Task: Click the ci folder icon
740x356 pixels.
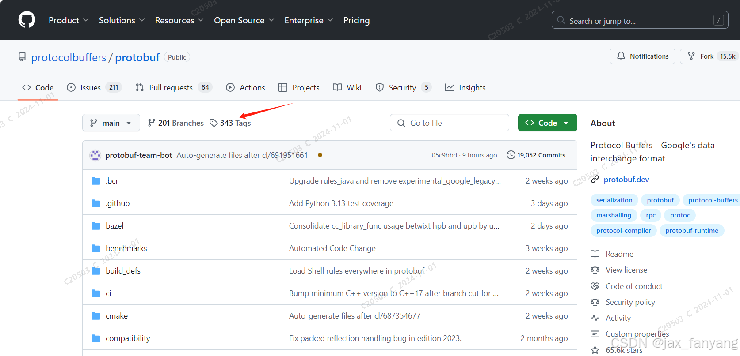Action: tap(96, 293)
